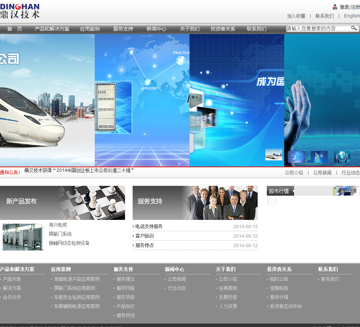Click the search magnifier icon

(x=354, y=28)
